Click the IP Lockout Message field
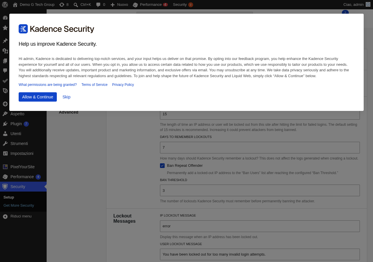Viewport: 373px width, 262px height. coord(260,226)
